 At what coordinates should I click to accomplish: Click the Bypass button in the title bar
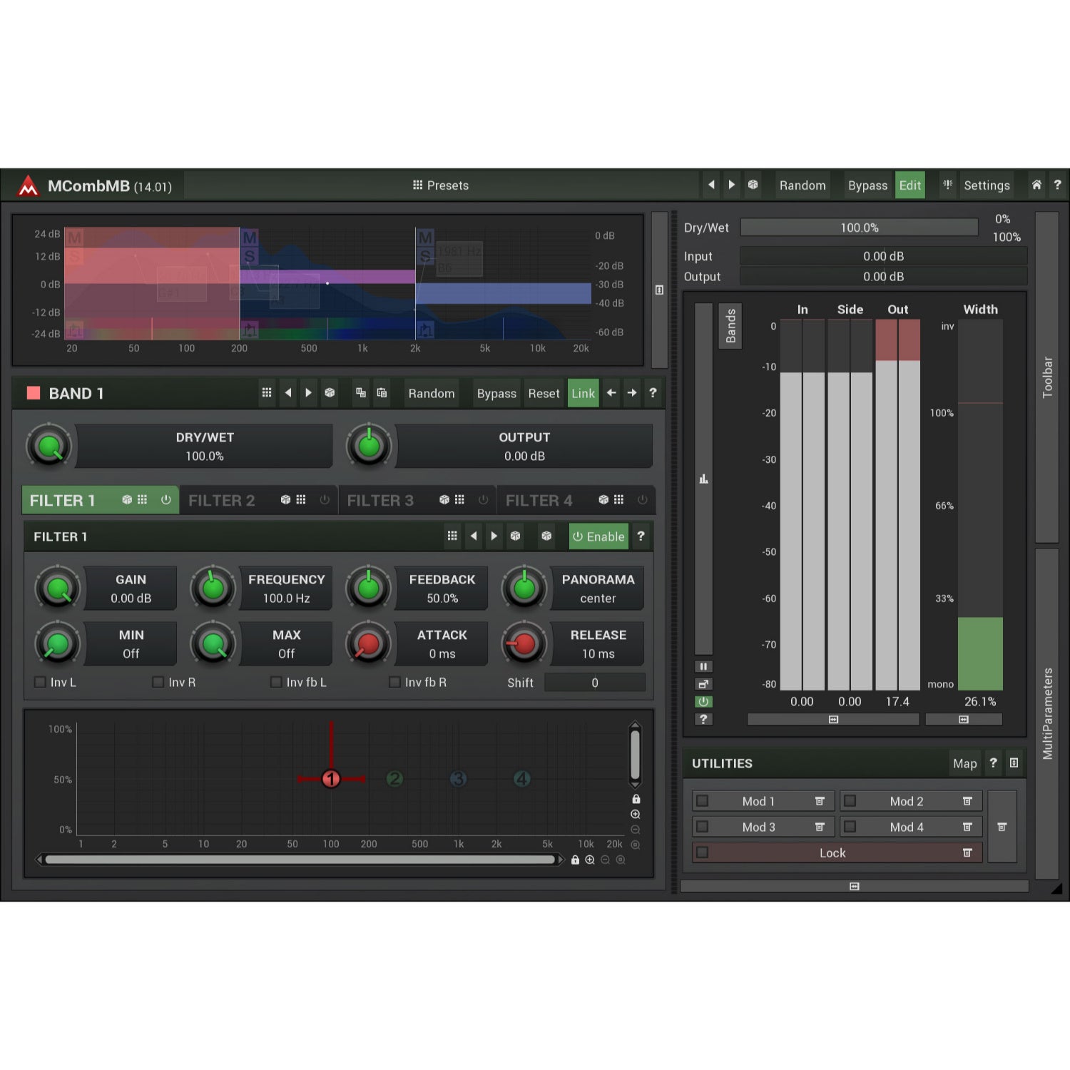point(867,185)
